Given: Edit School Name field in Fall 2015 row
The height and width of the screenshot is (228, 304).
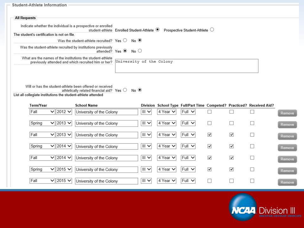Looking at the screenshot, I should (106, 181).
